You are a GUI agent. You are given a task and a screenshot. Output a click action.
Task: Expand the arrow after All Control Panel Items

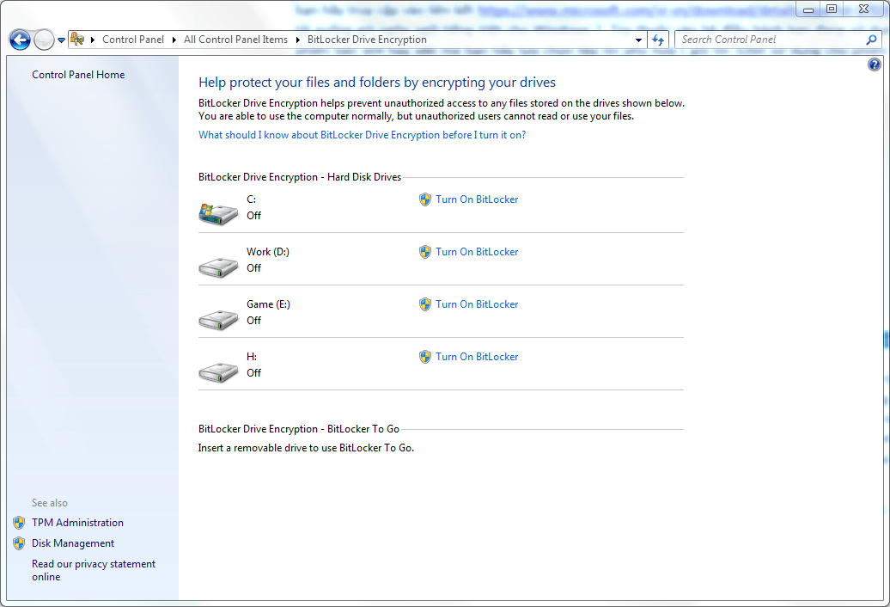coord(297,40)
